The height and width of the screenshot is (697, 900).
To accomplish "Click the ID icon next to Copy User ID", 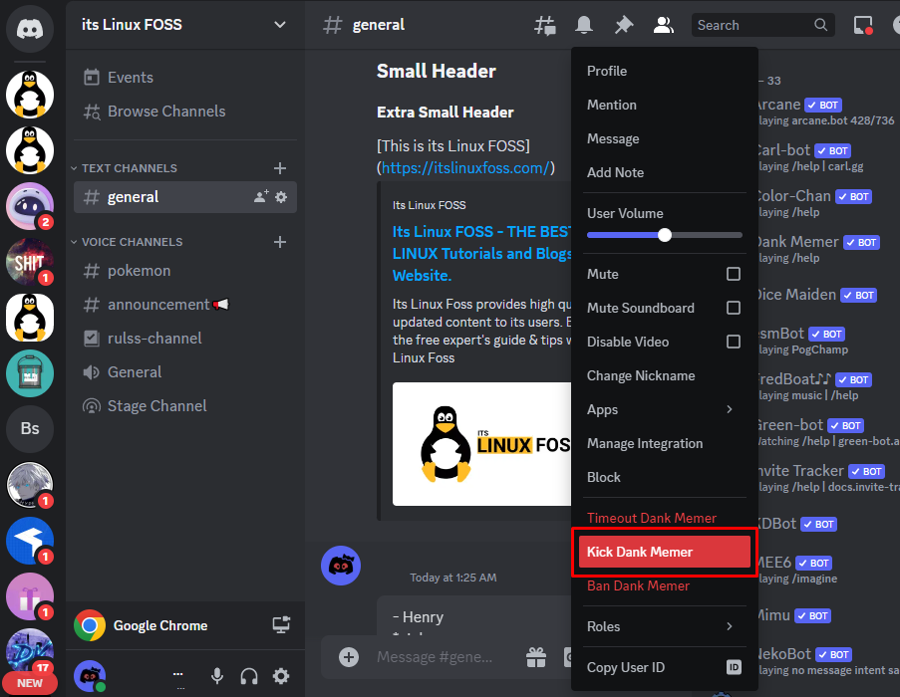I will click(734, 667).
